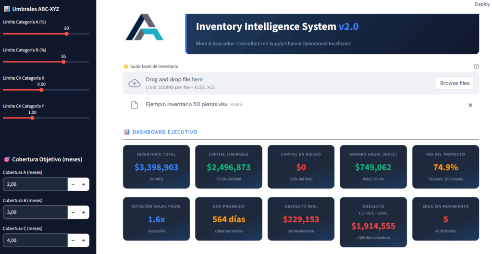492x254 pixels.
Task: Click the help icon above the uploader
Action: 476,66
